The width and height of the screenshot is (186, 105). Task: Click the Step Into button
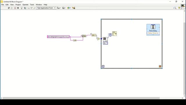[28, 8]
